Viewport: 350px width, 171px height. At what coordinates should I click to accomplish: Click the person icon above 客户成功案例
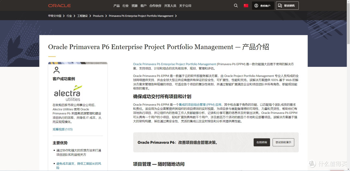[57, 70]
